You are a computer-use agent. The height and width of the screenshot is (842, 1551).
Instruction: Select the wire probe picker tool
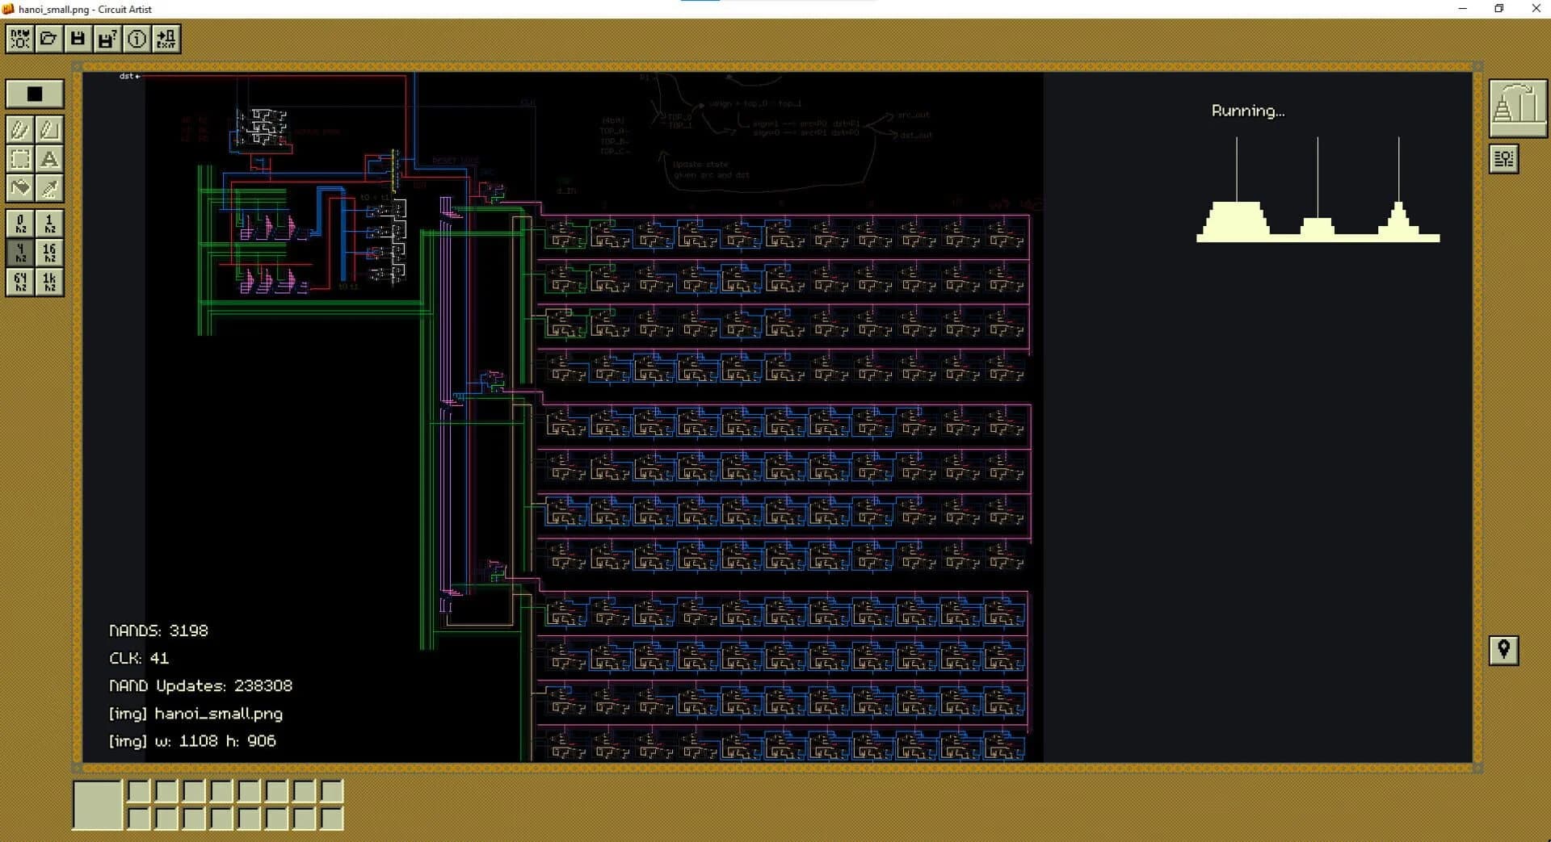(x=50, y=188)
